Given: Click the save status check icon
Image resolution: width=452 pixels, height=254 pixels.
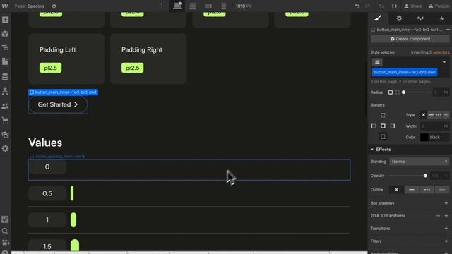Looking at the screenshot, I should 381,6.
